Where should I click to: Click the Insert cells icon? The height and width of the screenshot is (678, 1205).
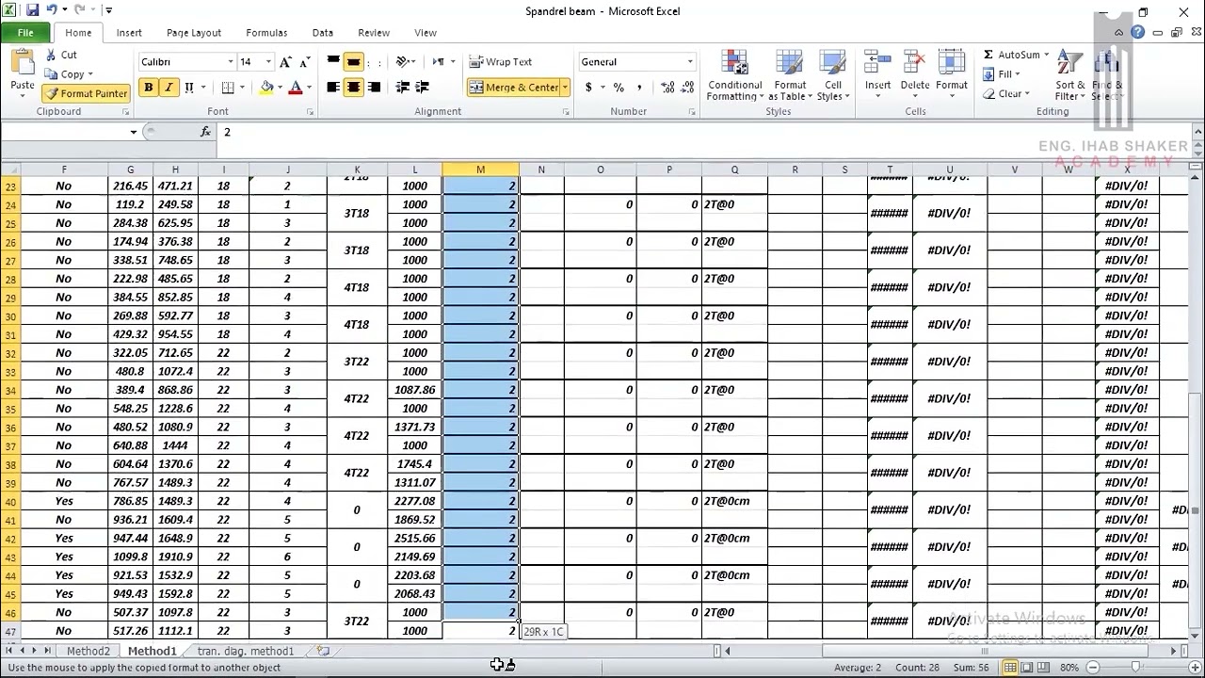pos(877,64)
